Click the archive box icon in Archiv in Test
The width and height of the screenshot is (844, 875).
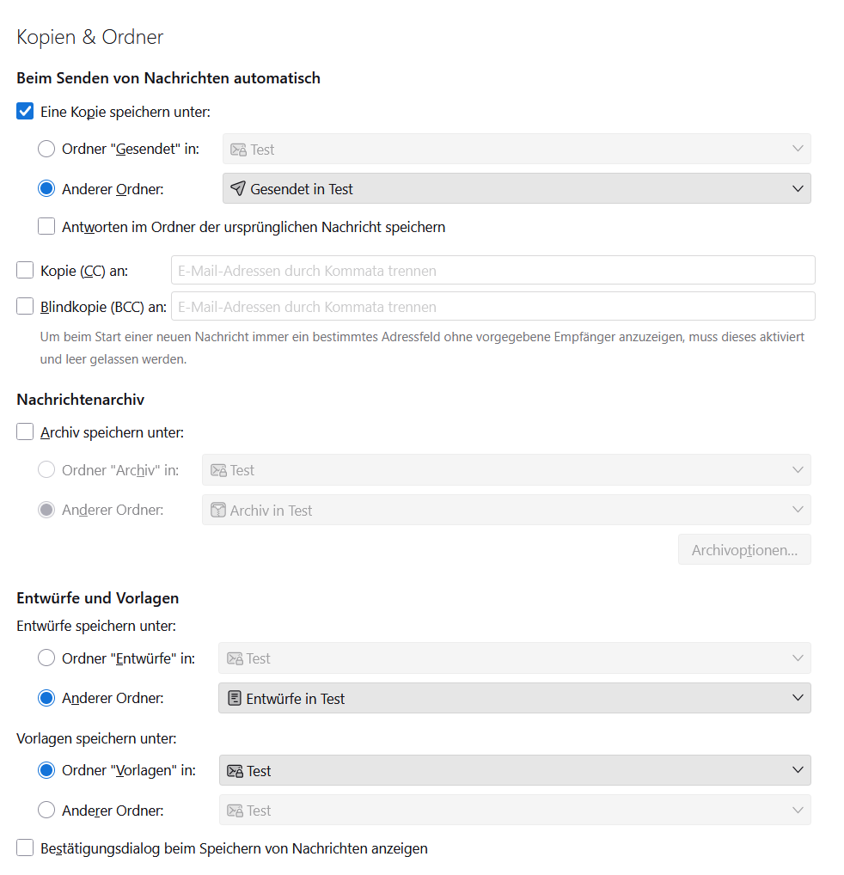(x=218, y=511)
